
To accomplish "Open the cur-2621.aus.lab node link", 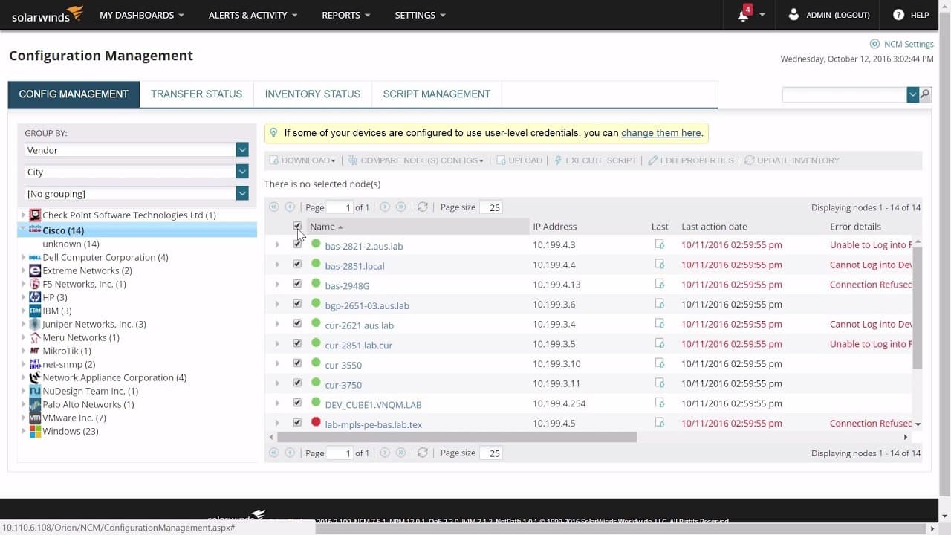I will coord(359,325).
